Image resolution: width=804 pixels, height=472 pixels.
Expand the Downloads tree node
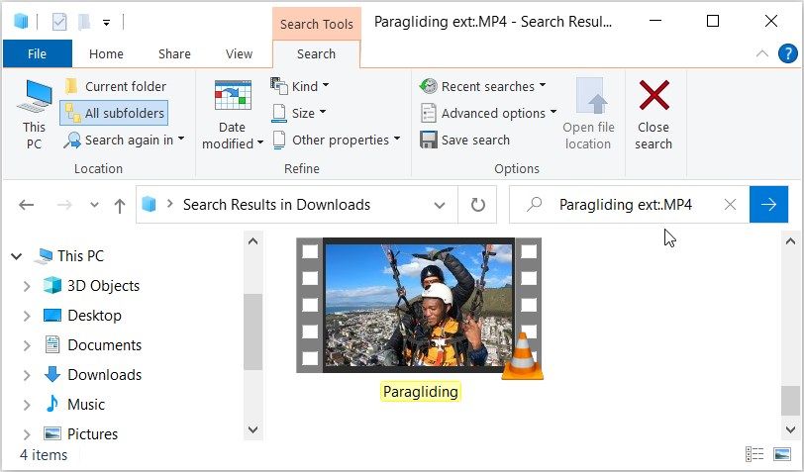click(x=27, y=375)
